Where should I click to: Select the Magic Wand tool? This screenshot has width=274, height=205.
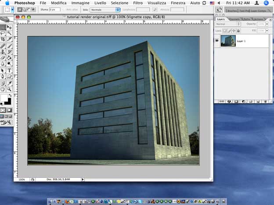[x=9, y=33]
